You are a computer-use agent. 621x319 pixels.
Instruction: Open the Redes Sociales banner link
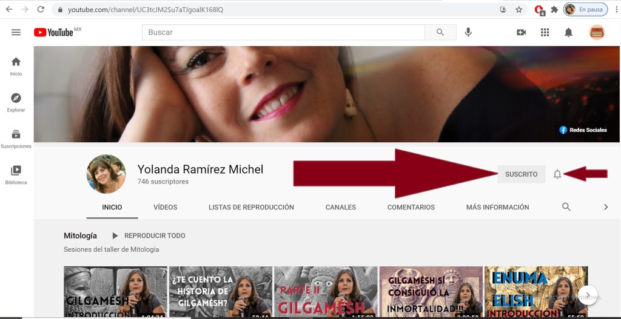pyautogui.click(x=584, y=130)
